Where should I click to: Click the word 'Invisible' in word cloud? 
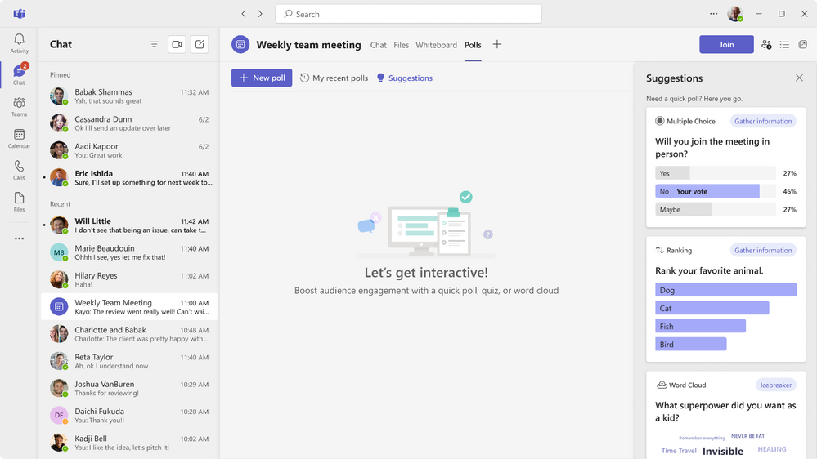click(723, 451)
